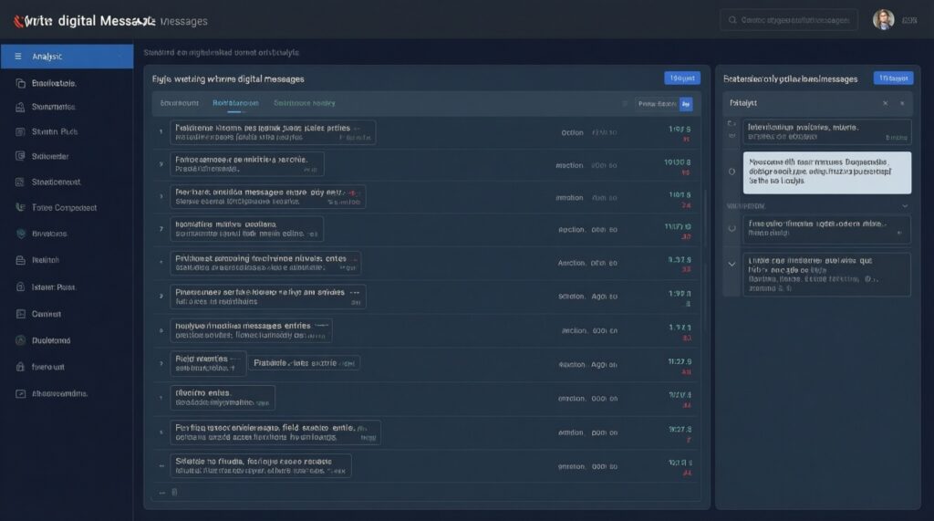934x521 pixels.
Task: Open the filter dropdown with blue arrow button
Action: [x=686, y=104]
